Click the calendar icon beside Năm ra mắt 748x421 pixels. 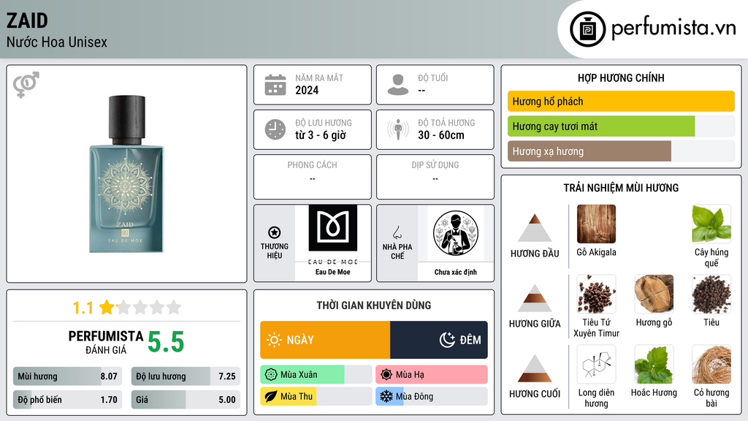click(x=275, y=85)
